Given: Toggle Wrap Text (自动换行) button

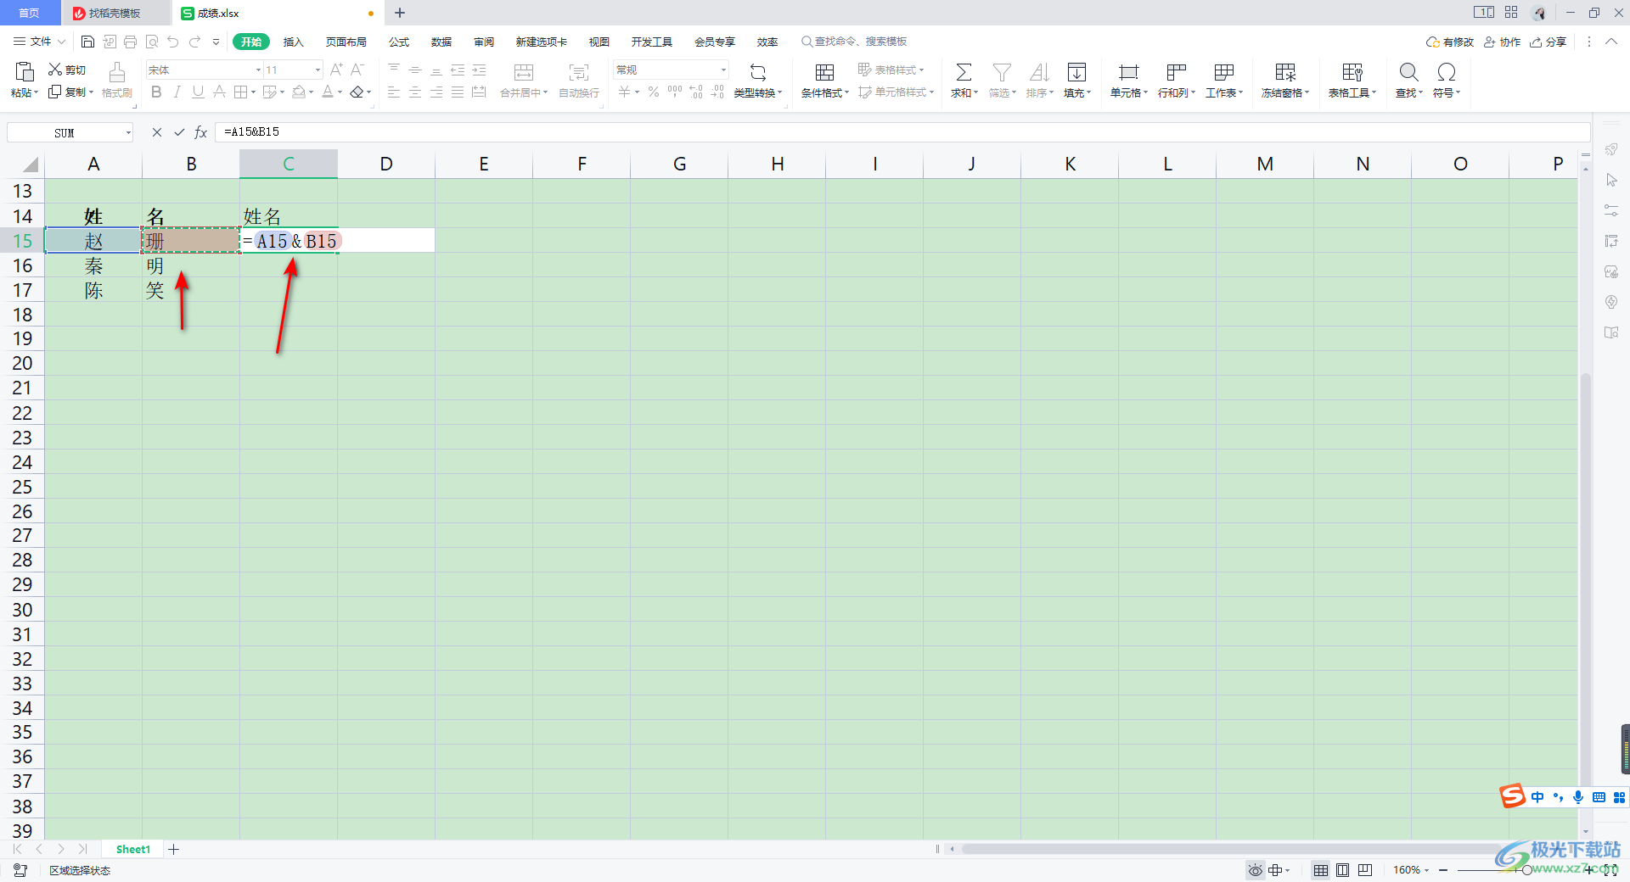Looking at the screenshot, I should coord(579,80).
